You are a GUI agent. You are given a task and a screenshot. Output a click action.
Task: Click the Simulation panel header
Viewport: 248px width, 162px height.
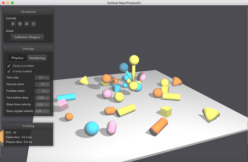(x=28, y=12)
